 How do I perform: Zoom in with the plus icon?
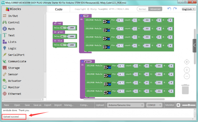pos(187,70)
